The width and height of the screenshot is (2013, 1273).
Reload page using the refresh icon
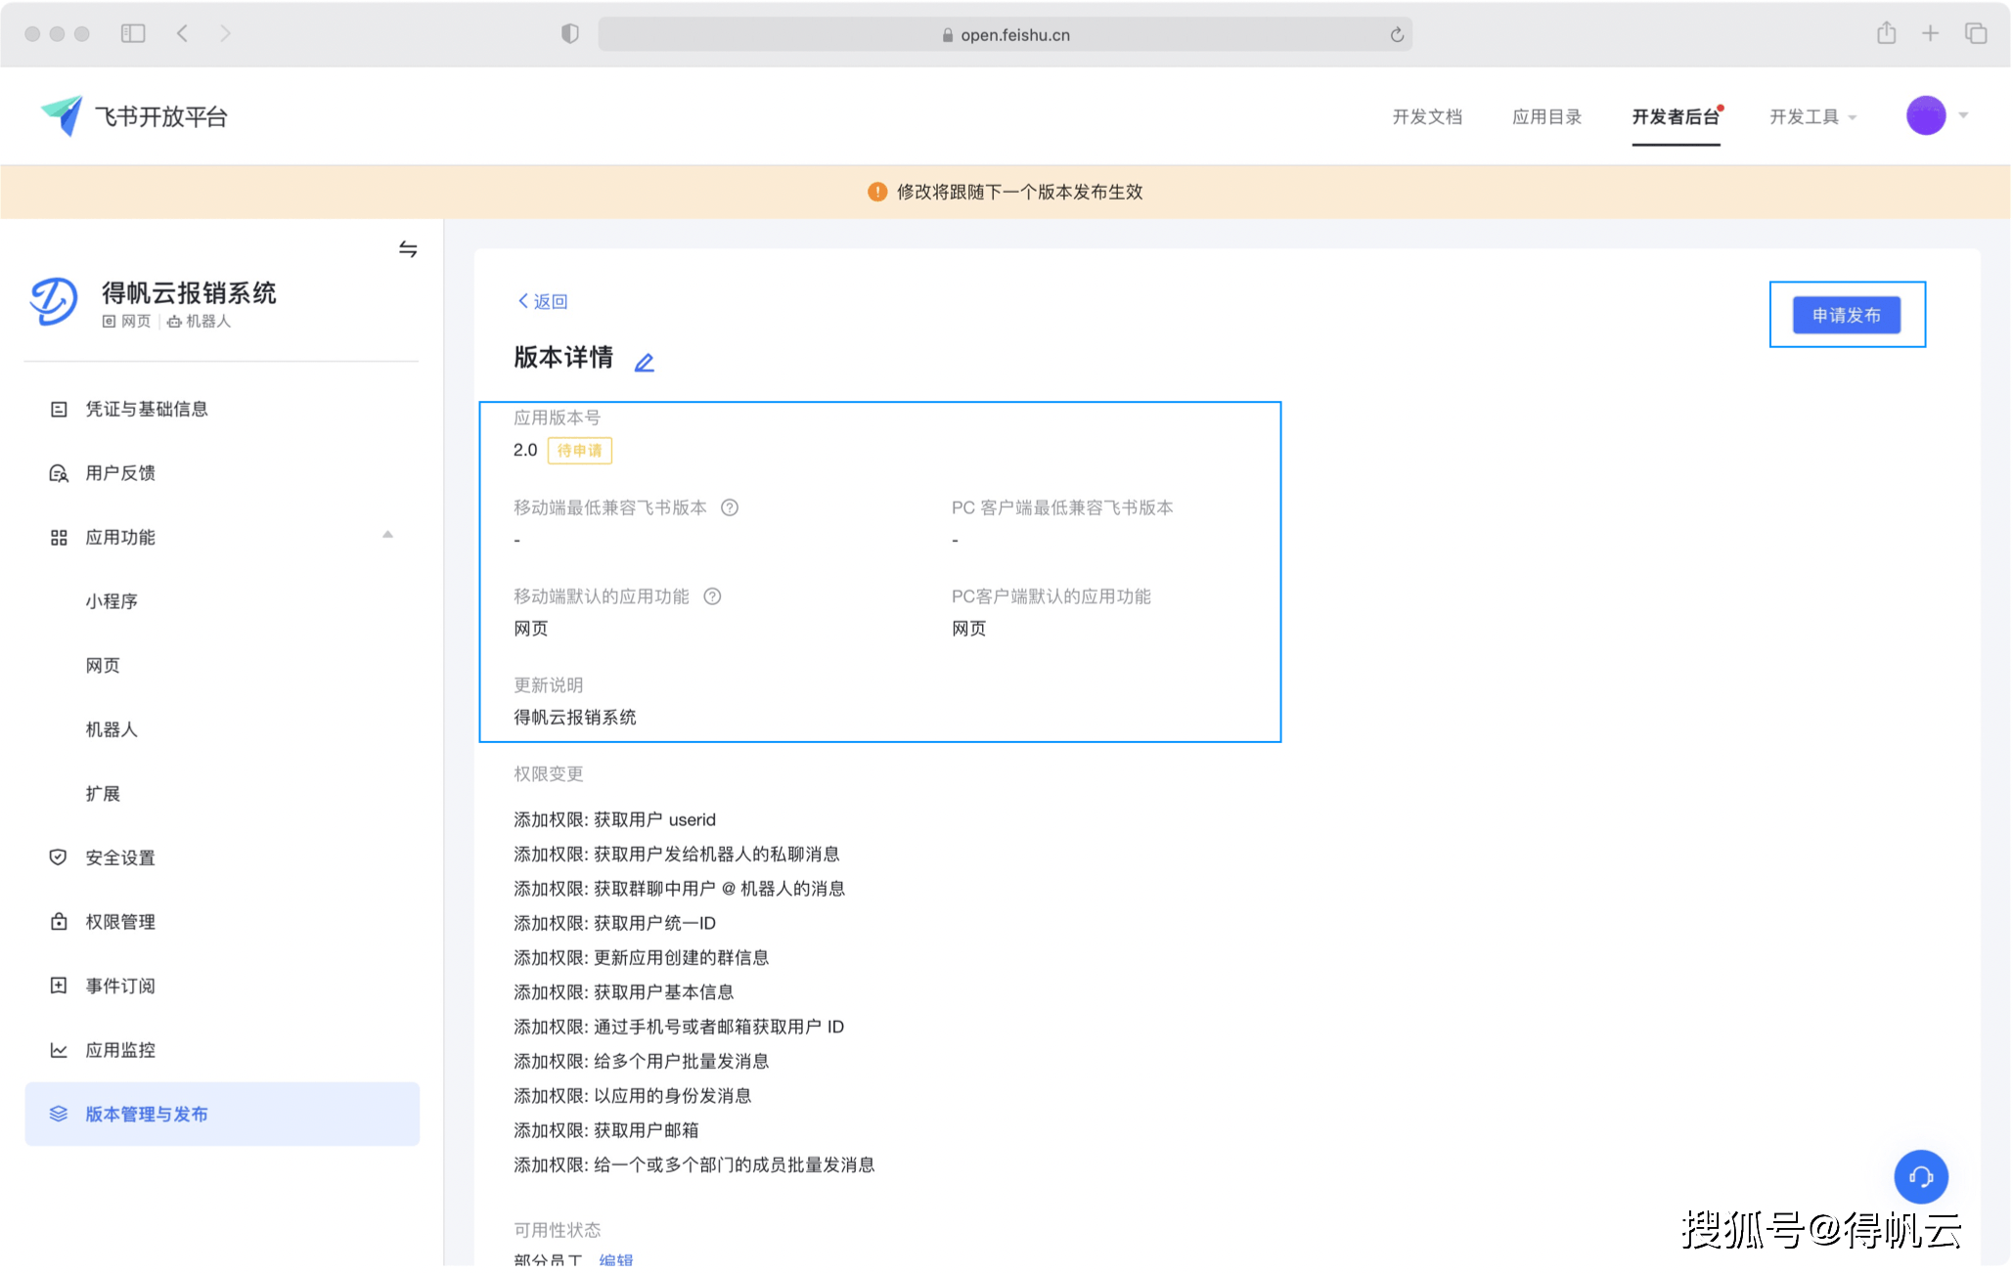(1397, 34)
